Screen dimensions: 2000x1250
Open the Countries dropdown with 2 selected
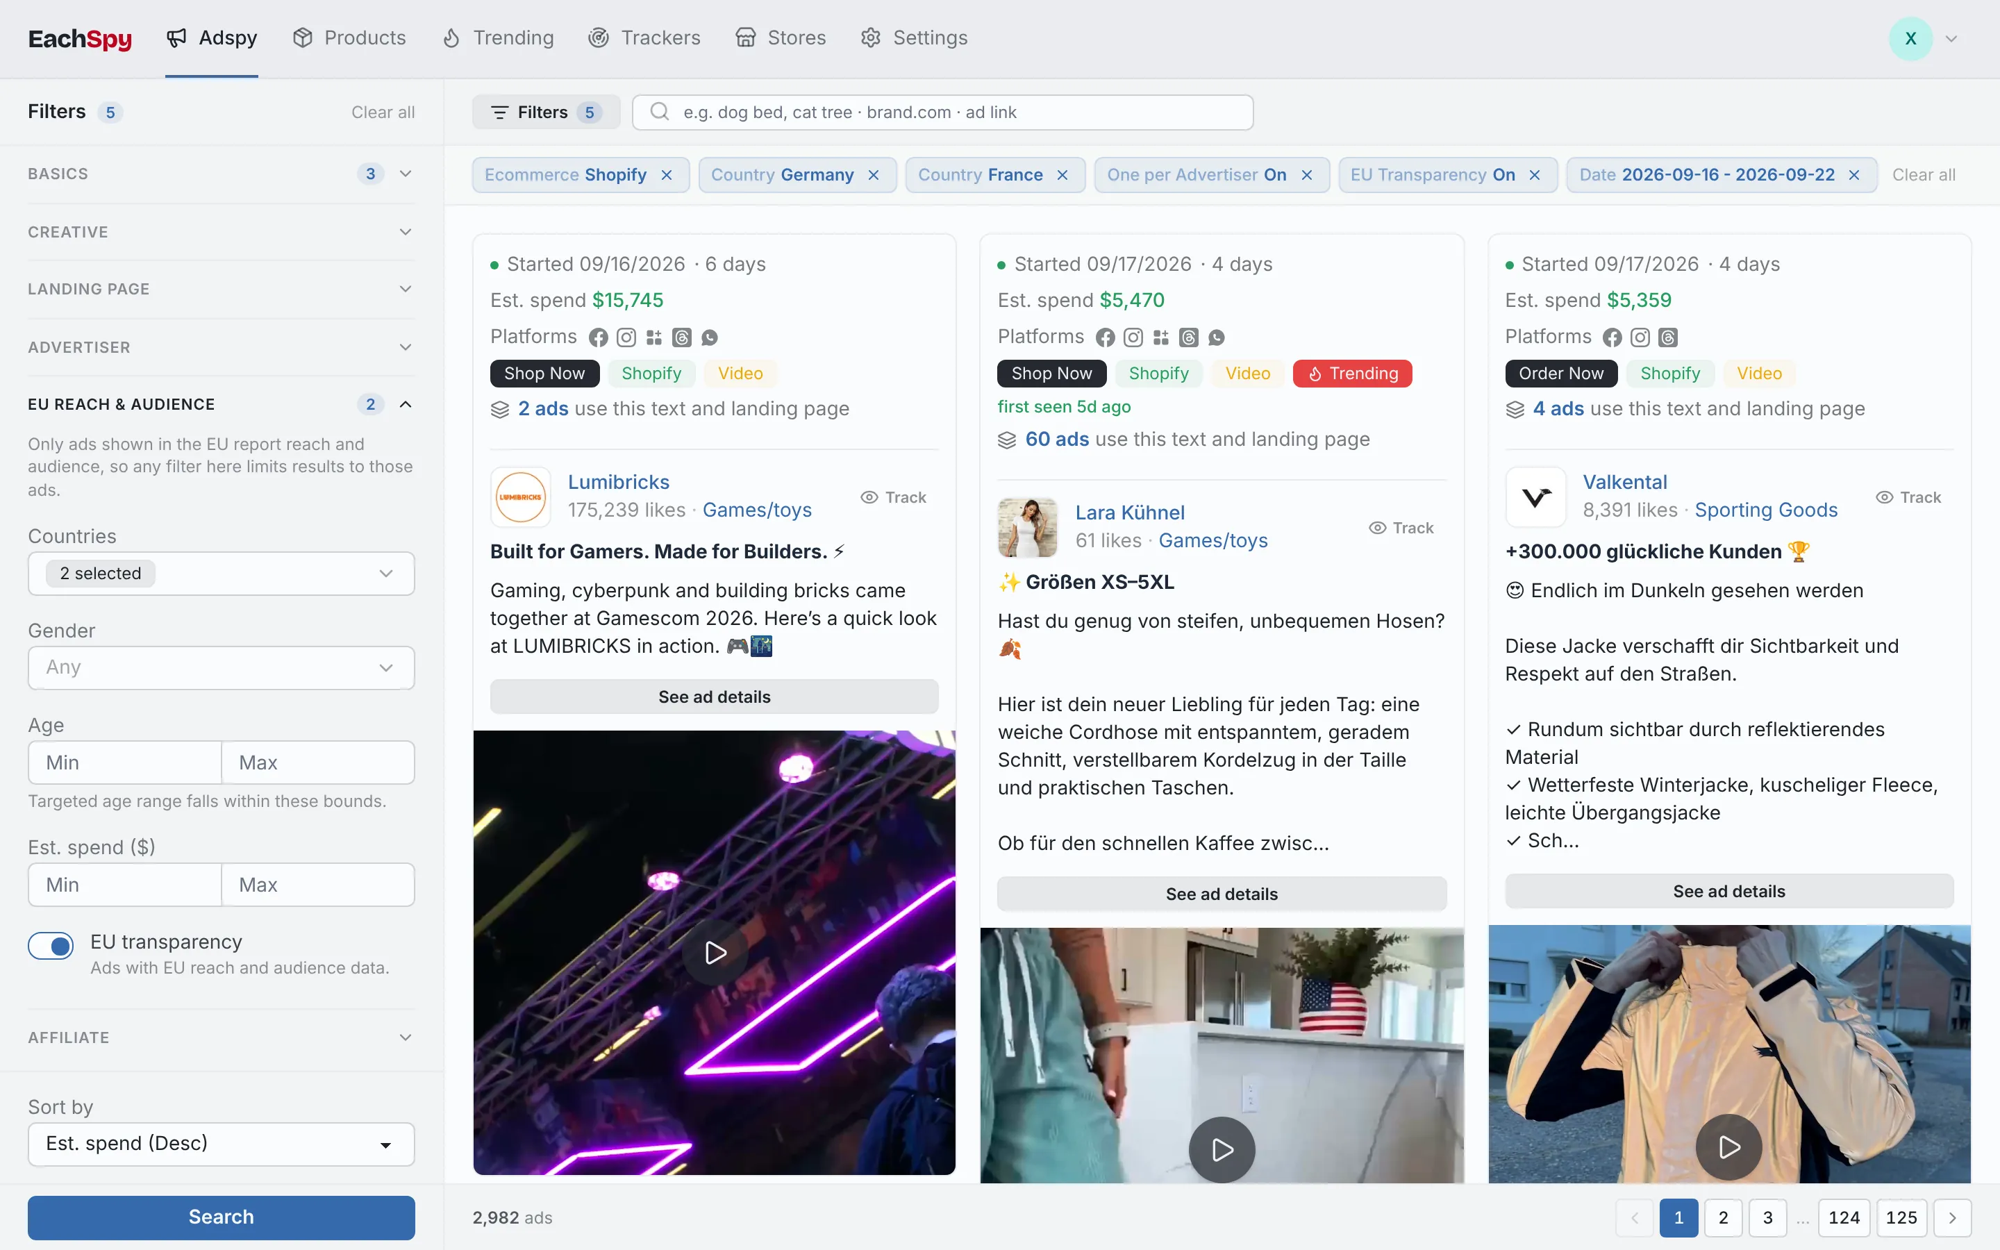(x=221, y=574)
